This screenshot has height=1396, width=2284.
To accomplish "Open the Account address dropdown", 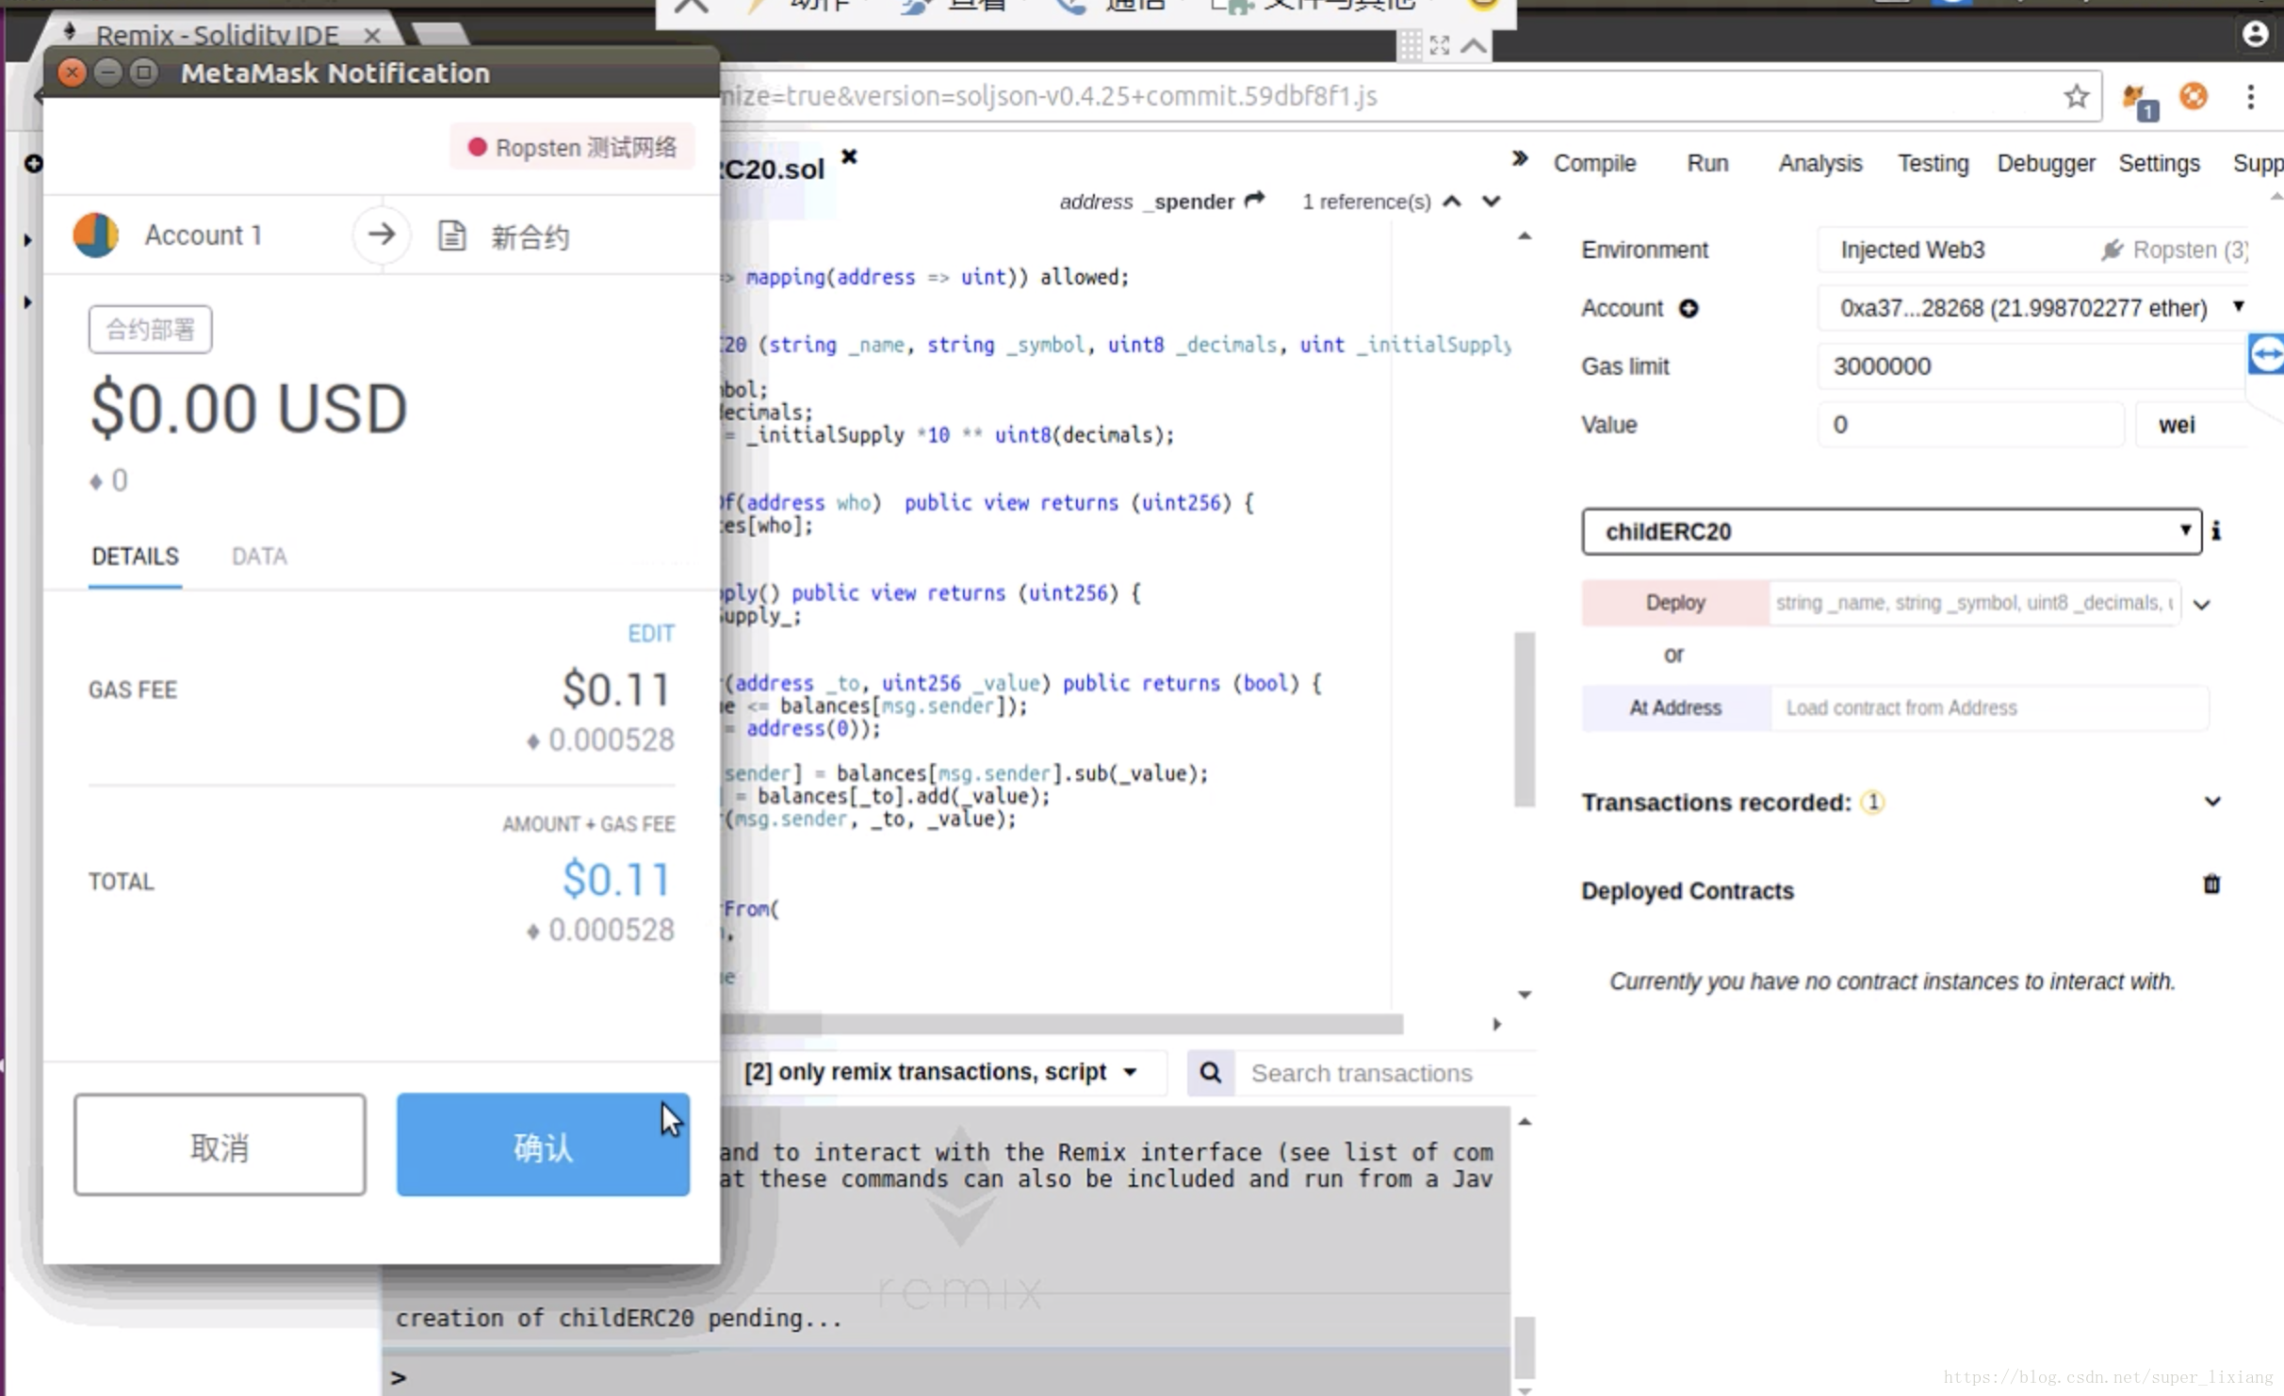I will pos(2032,308).
